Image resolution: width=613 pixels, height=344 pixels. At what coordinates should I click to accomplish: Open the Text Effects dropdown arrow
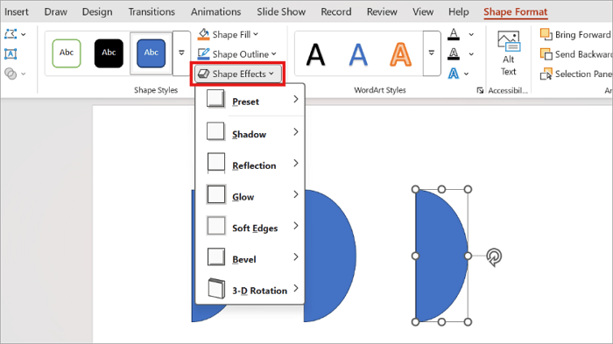coord(467,74)
